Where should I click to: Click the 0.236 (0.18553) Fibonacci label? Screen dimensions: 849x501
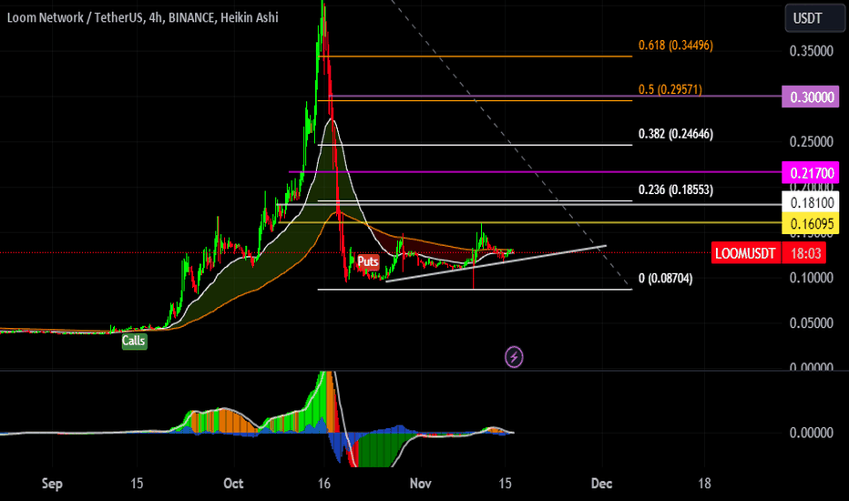click(x=676, y=189)
